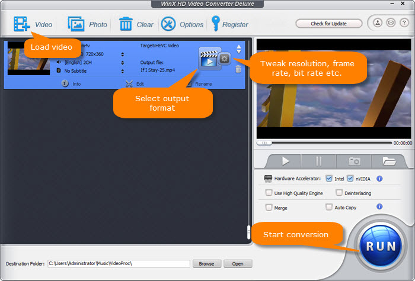Click the Clear trash icon in toolbar

click(126, 24)
